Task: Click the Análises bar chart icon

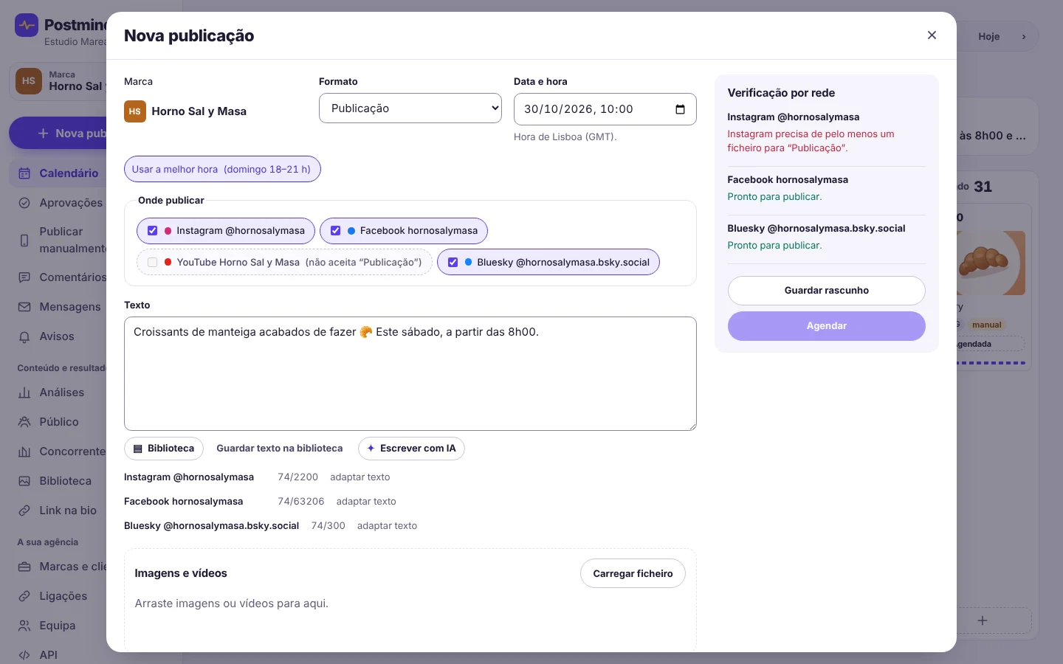Action: point(24,392)
